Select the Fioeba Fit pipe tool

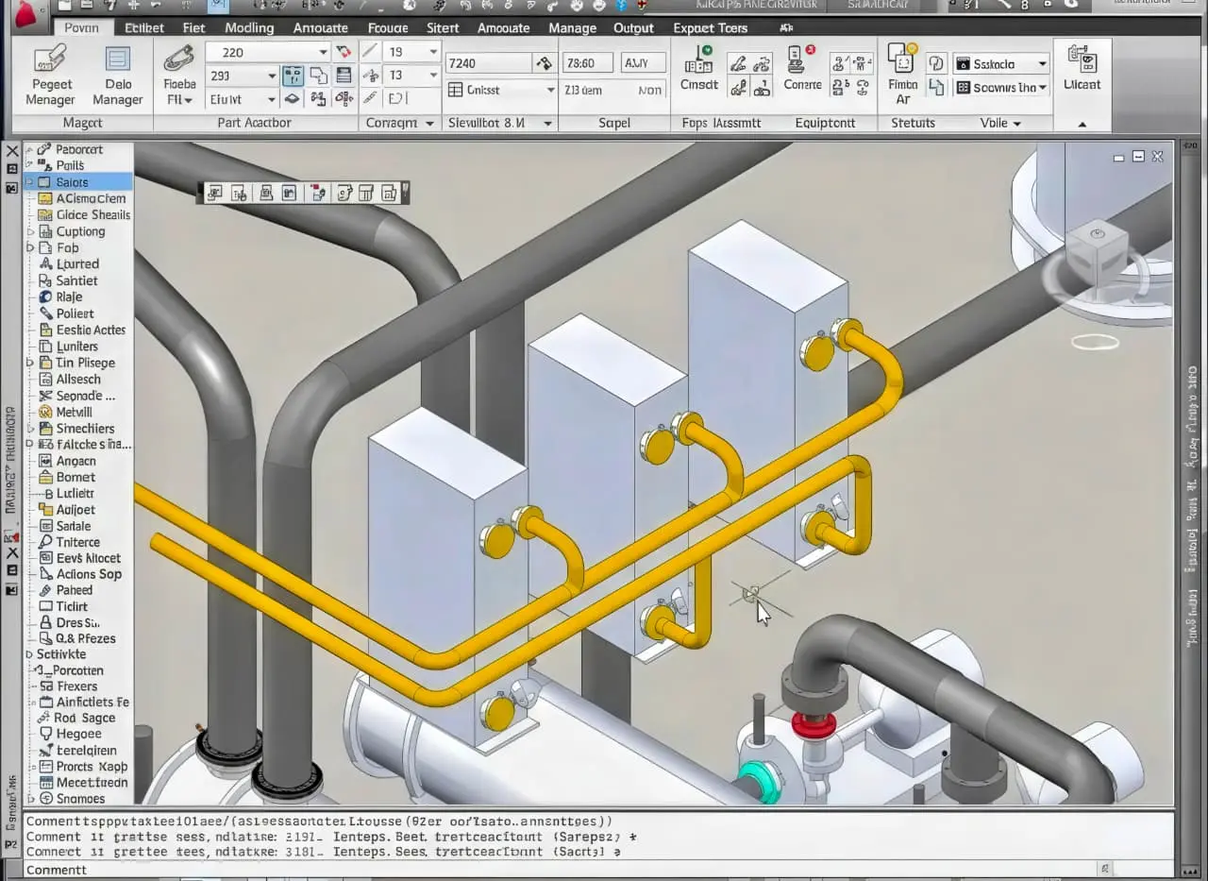point(178,74)
